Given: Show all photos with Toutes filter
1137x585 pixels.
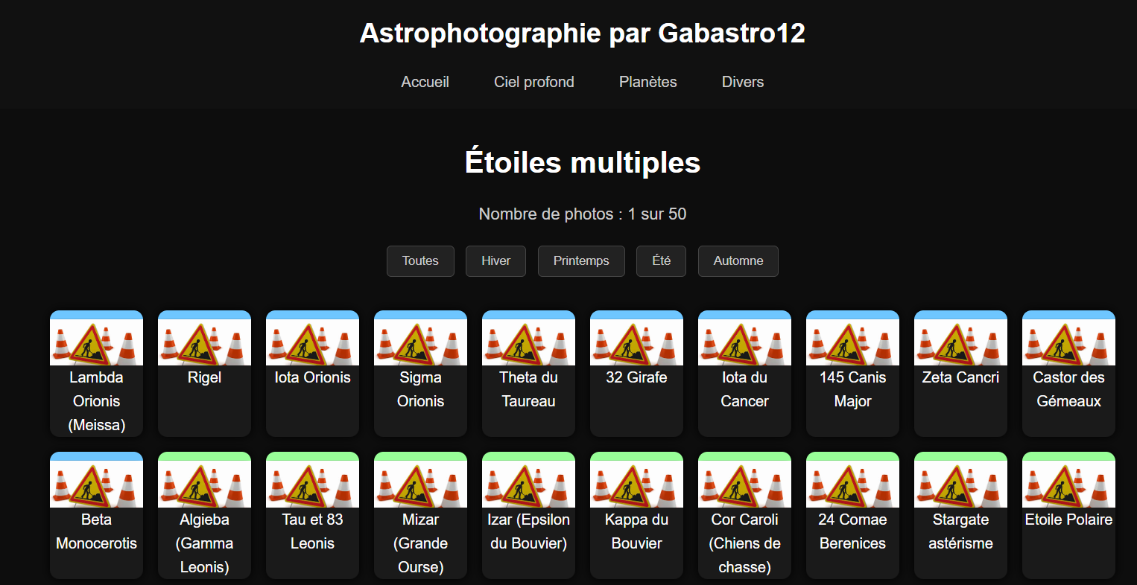Looking at the screenshot, I should 420,261.
